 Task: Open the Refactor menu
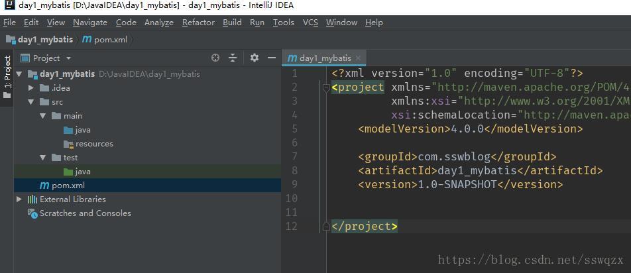(x=198, y=23)
